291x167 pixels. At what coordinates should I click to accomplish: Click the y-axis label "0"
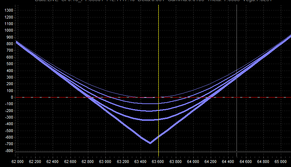pyautogui.click(x=12, y=97)
